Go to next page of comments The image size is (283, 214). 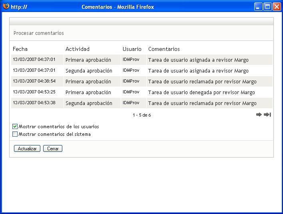[259, 115]
